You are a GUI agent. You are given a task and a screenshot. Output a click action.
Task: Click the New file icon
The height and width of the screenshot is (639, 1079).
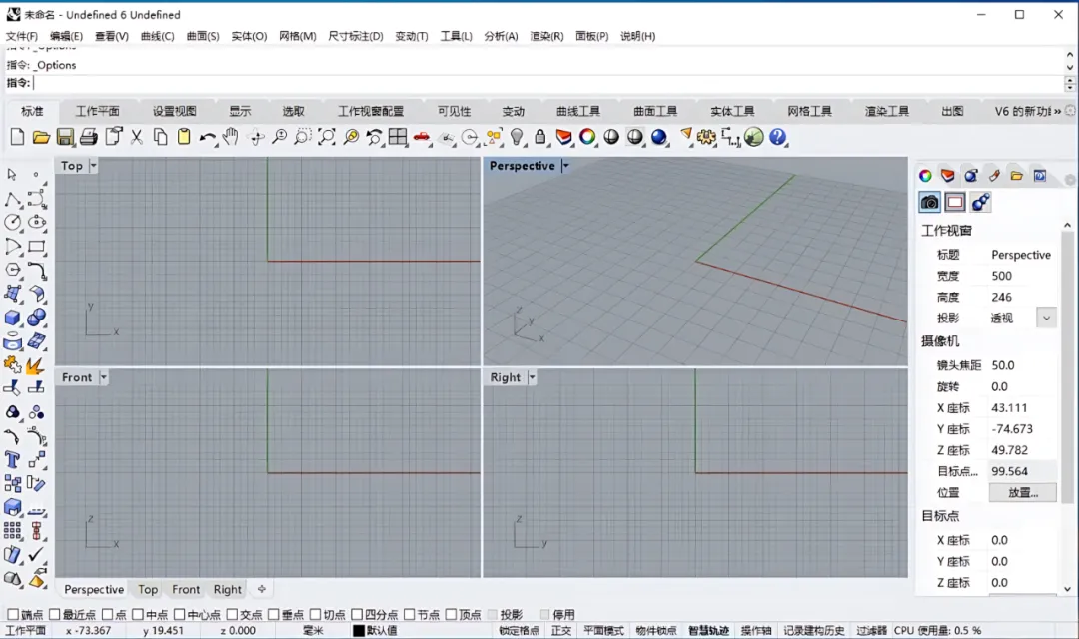[17, 137]
